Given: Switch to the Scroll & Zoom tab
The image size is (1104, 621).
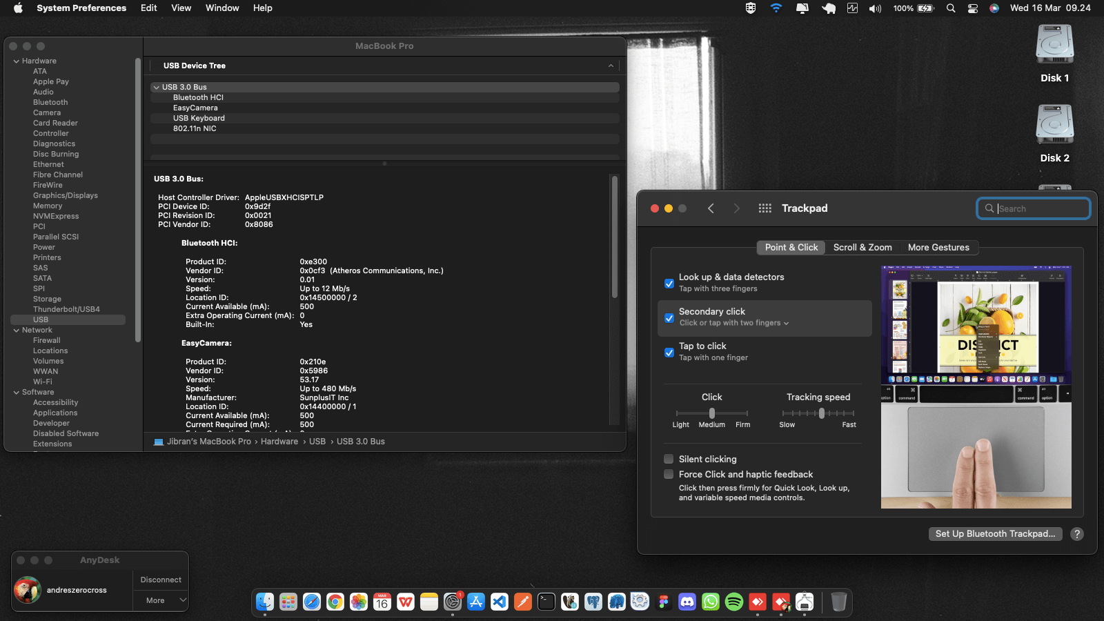Looking at the screenshot, I should click(862, 247).
